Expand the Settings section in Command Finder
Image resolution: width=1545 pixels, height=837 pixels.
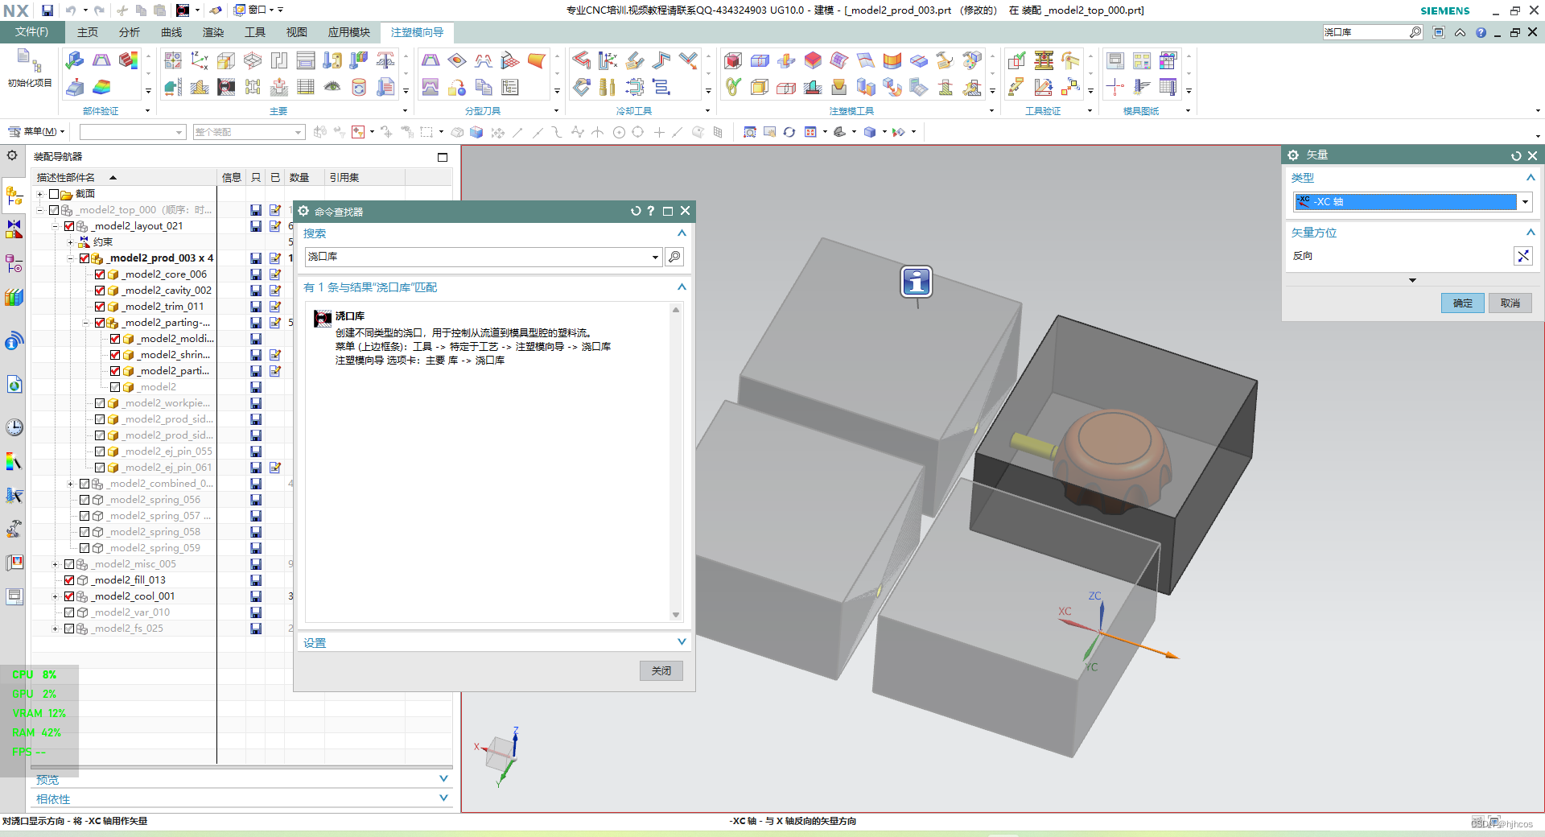(682, 642)
